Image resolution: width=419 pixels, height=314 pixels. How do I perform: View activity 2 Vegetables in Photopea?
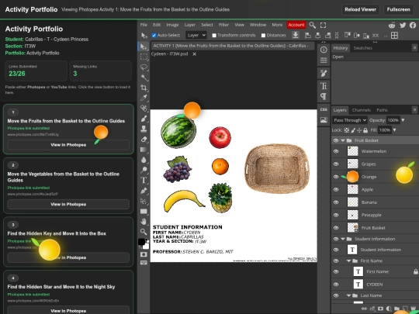(x=68, y=204)
